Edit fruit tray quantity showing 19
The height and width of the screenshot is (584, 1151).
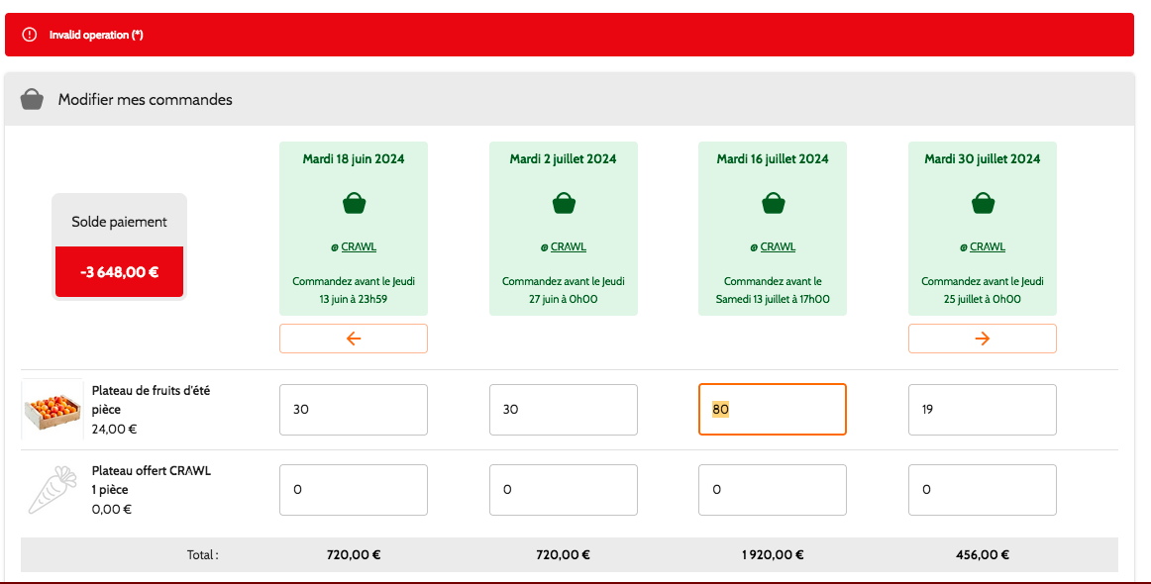983,410
